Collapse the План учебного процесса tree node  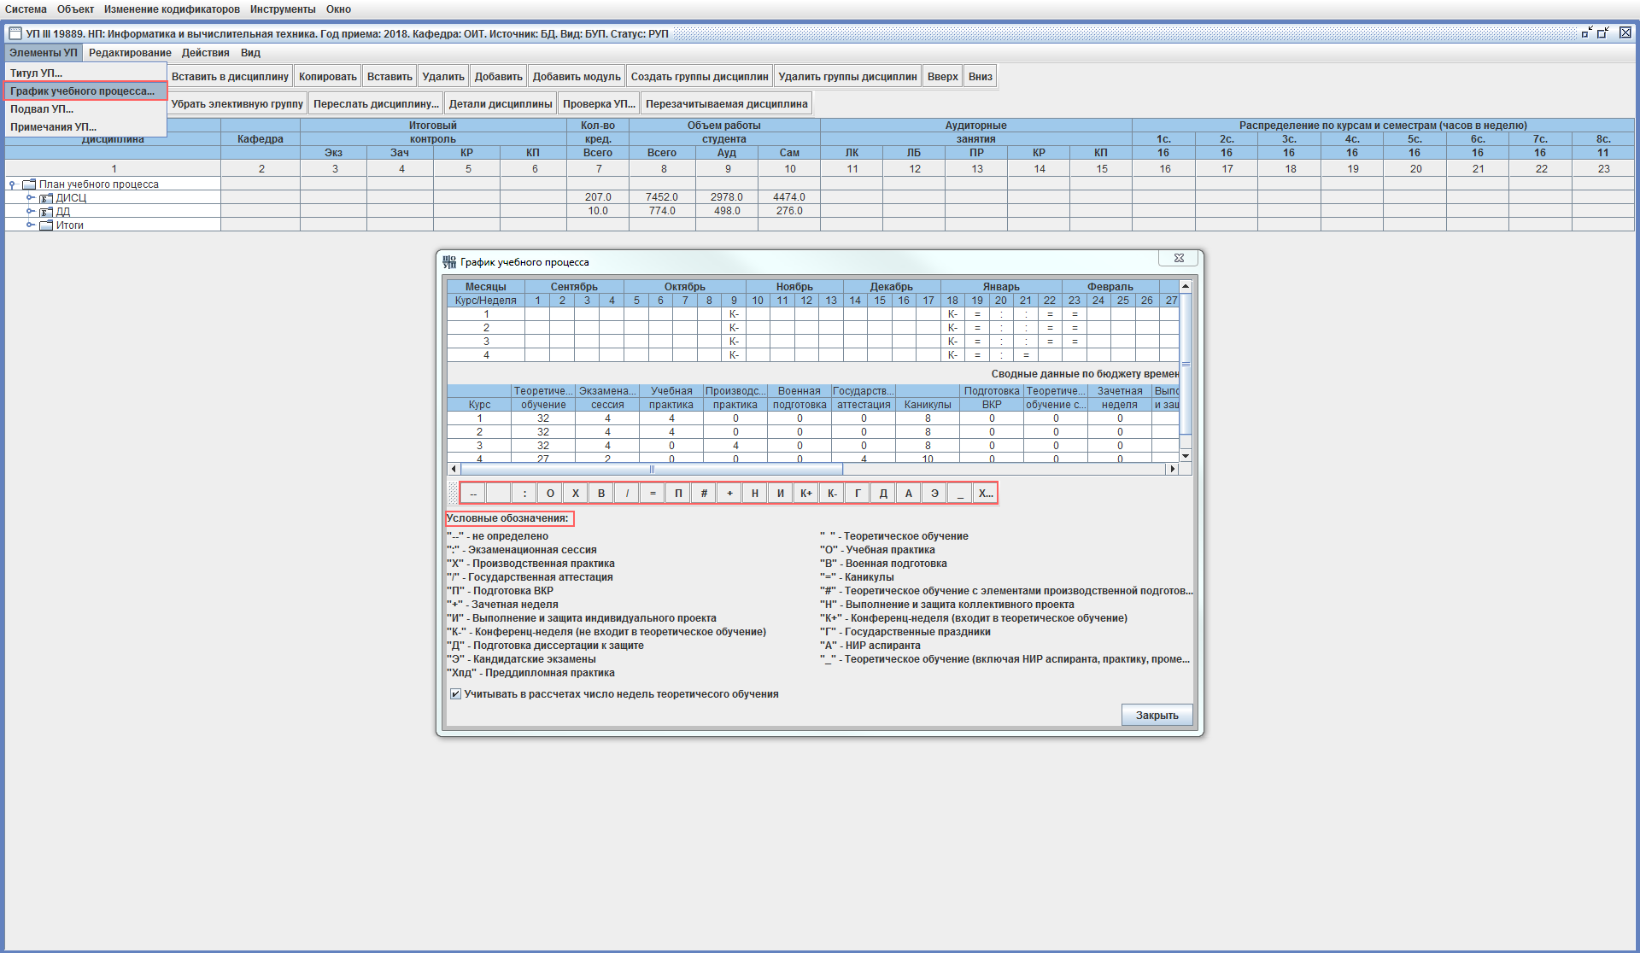13,184
